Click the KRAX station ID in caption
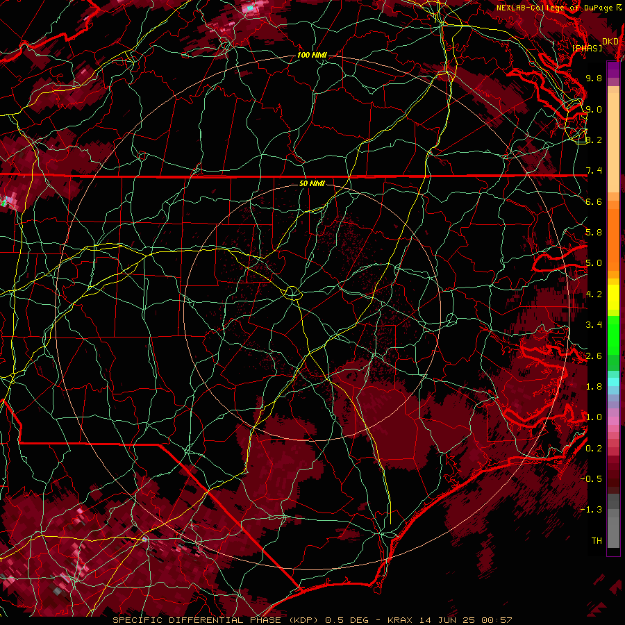 point(401,620)
